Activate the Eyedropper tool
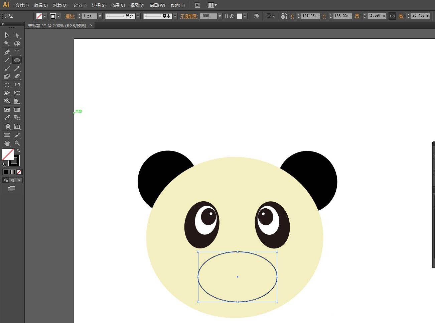The image size is (435, 323). [7, 118]
